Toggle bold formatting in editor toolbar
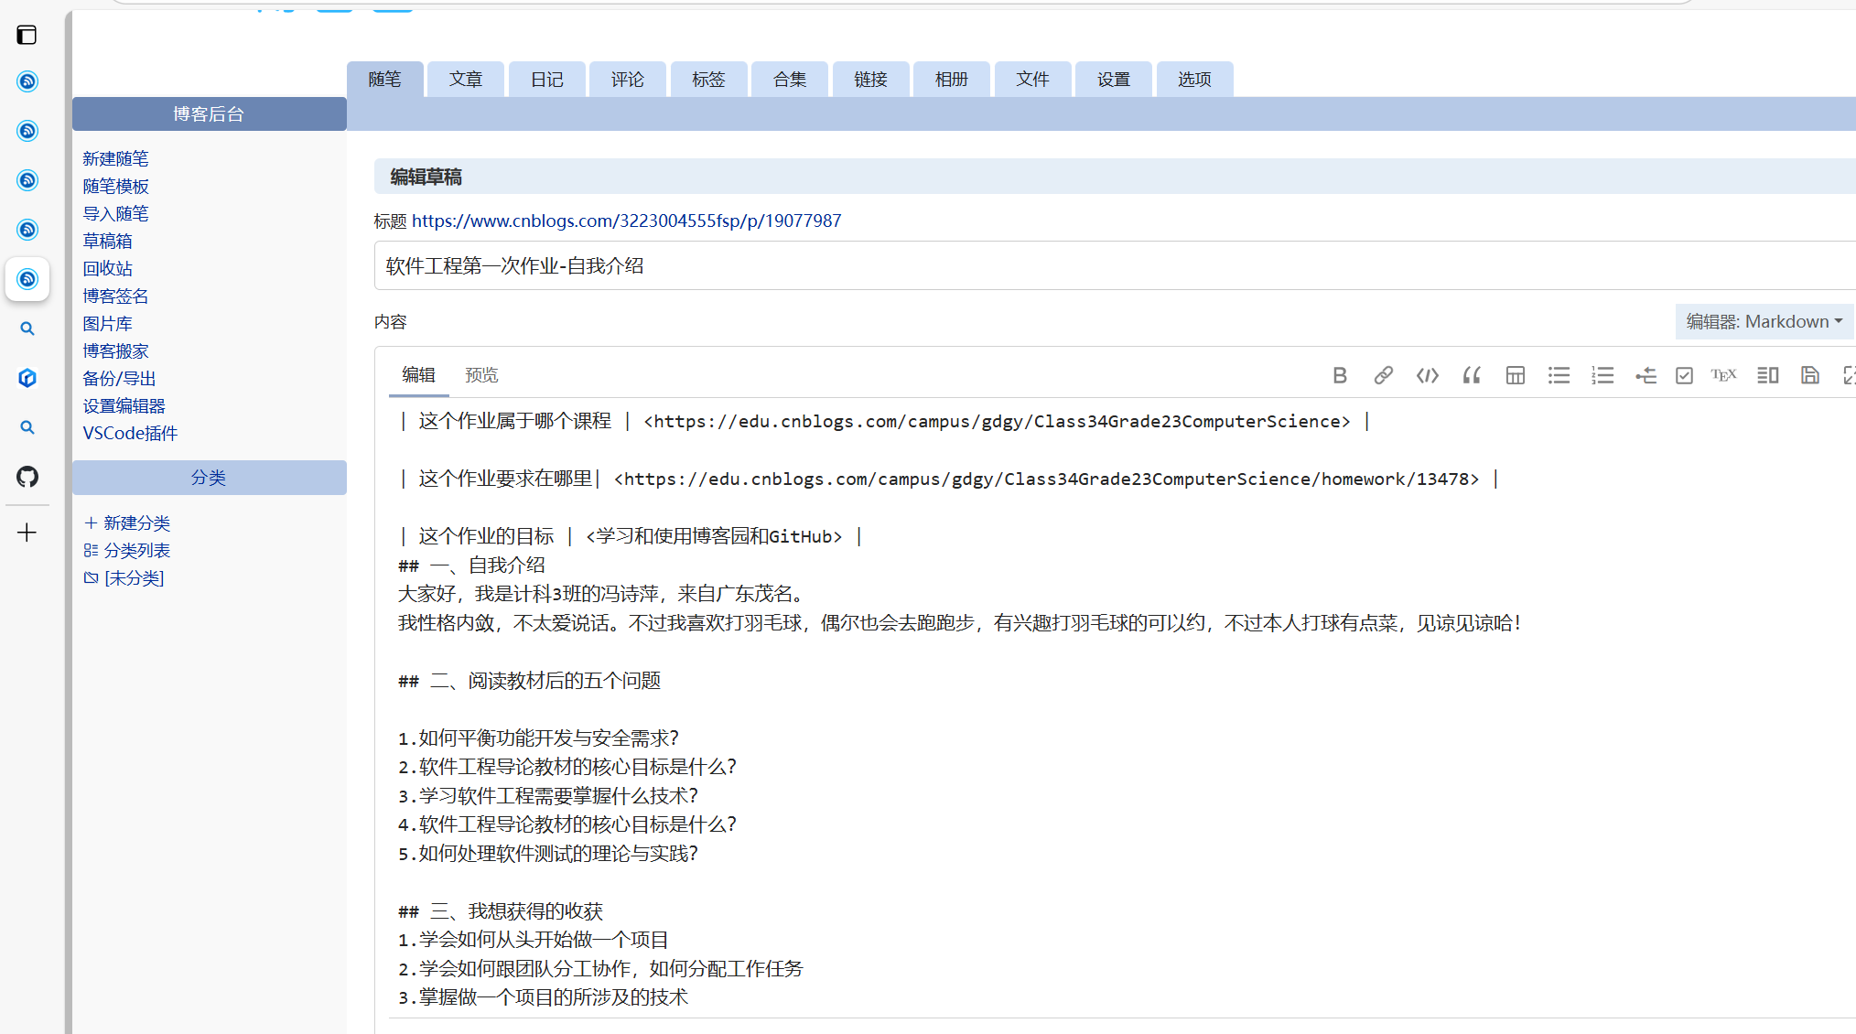 click(1340, 375)
